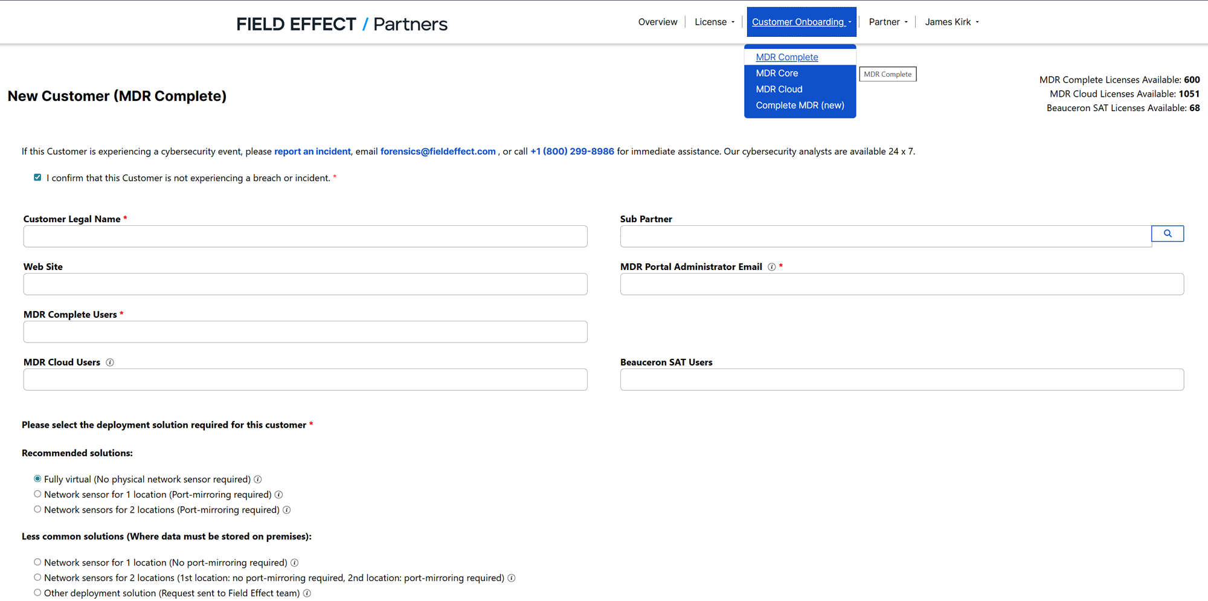Click the Field Effect Partners logo

pos(342,24)
